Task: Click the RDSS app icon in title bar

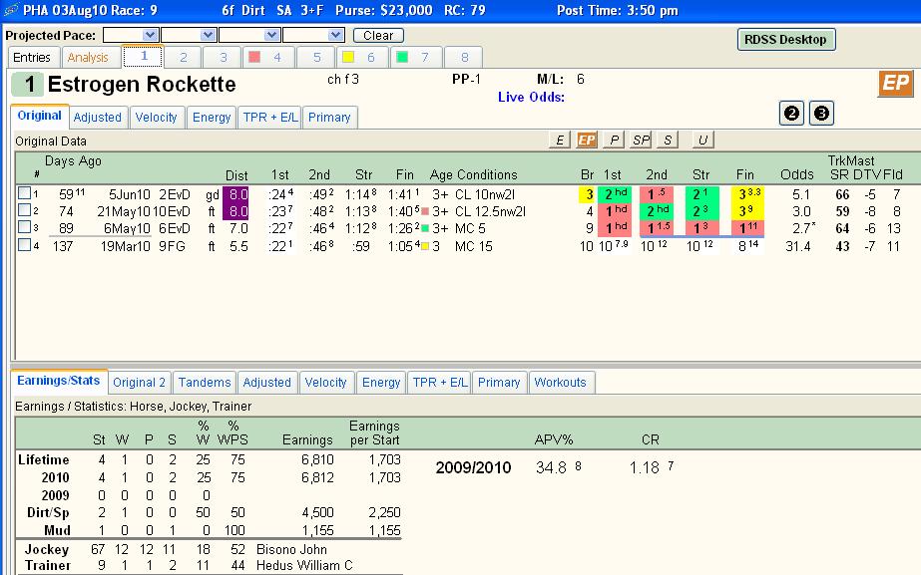Action: tap(10, 10)
